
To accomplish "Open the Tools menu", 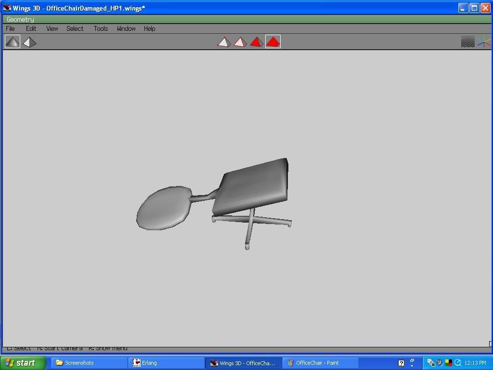I will 101,28.
